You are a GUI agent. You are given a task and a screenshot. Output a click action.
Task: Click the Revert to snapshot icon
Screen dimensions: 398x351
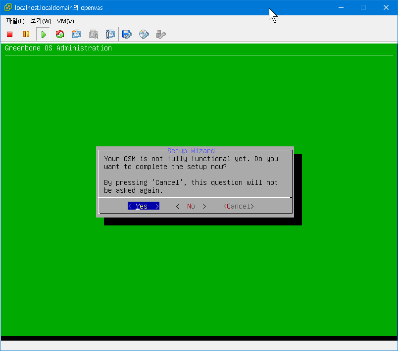94,34
